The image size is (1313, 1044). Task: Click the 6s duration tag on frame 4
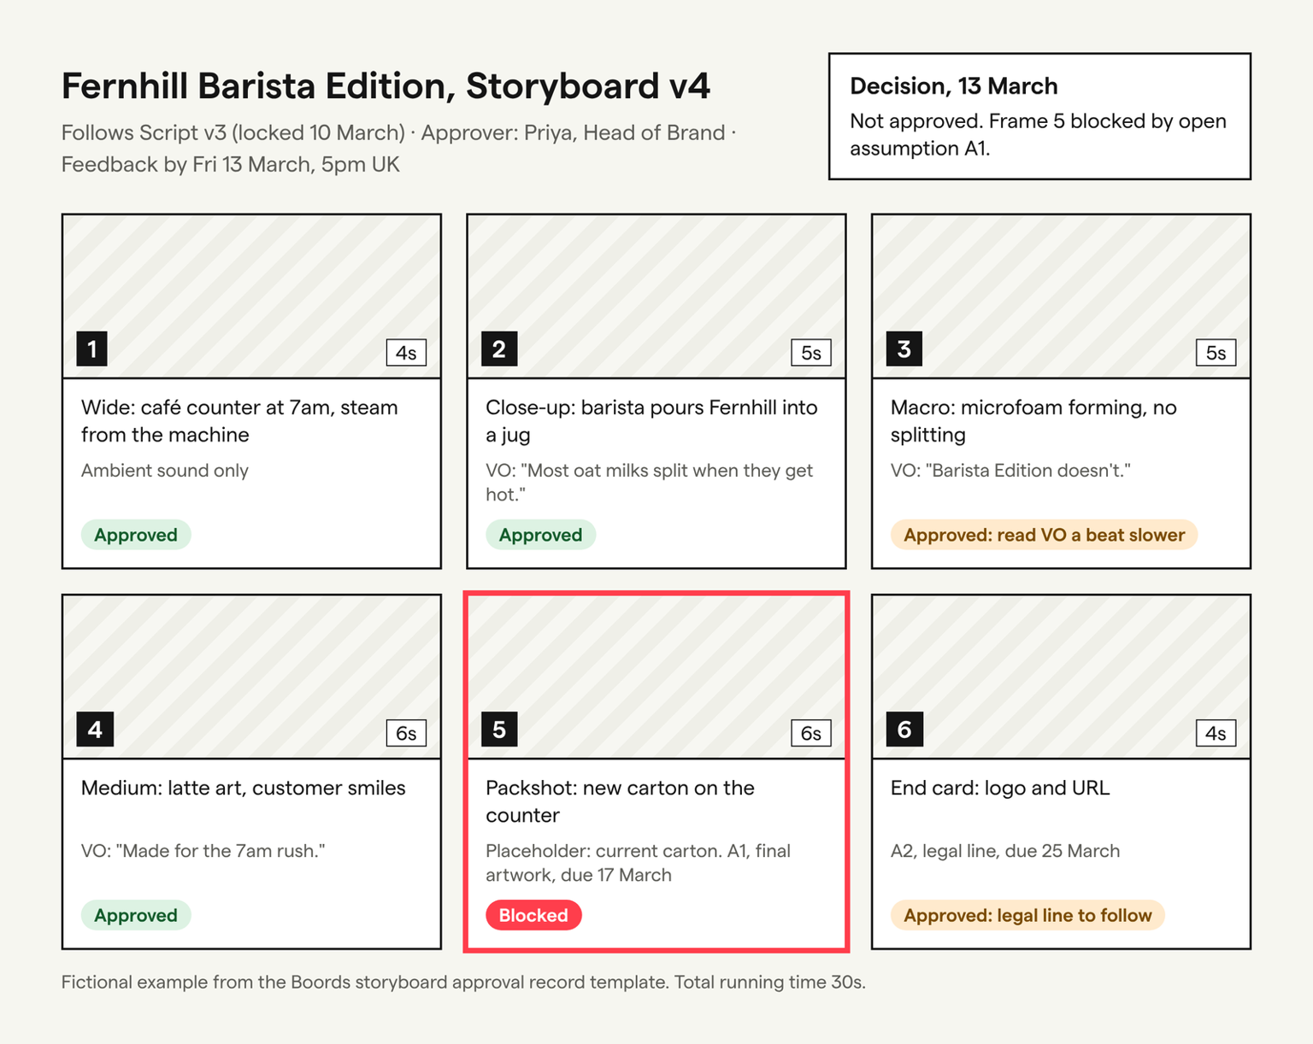[x=406, y=733]
